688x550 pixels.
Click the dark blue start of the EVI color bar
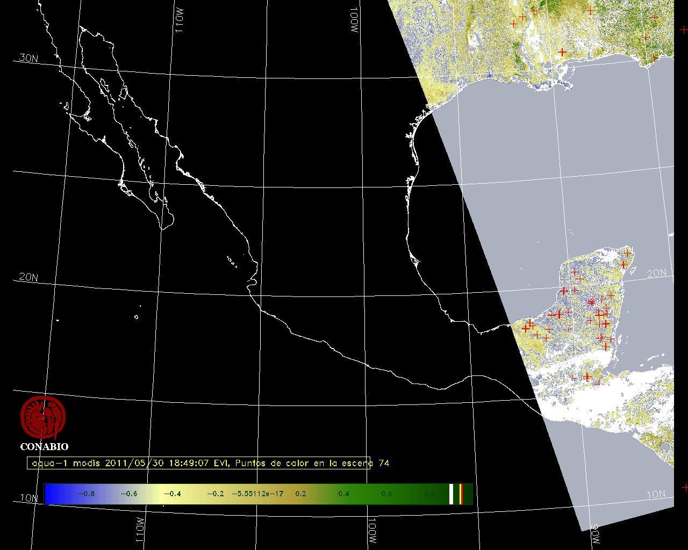tap(51, 494)
